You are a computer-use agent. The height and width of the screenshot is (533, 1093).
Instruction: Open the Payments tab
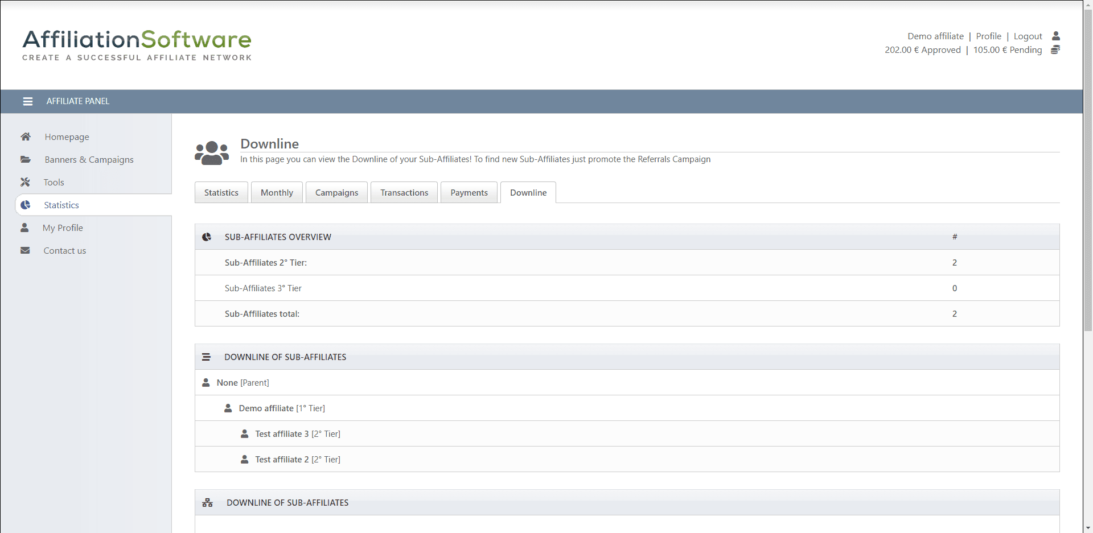point(469,193)
